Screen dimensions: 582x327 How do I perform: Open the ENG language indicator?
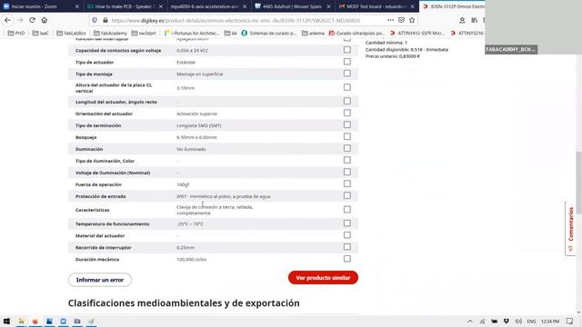coord(531,321)
